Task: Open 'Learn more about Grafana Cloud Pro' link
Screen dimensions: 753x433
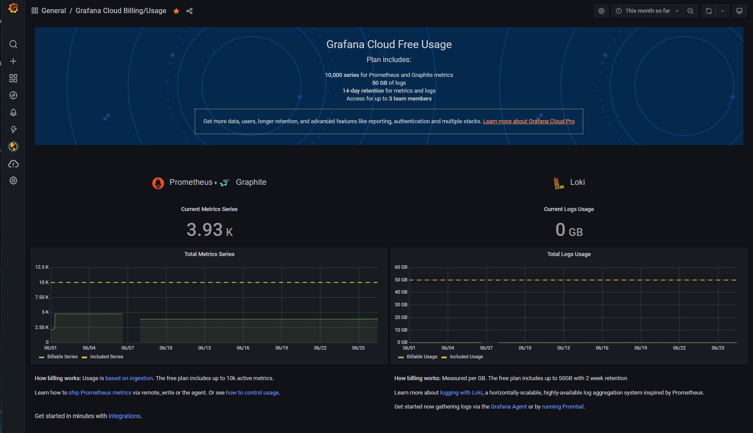Action: coord(529,121)
